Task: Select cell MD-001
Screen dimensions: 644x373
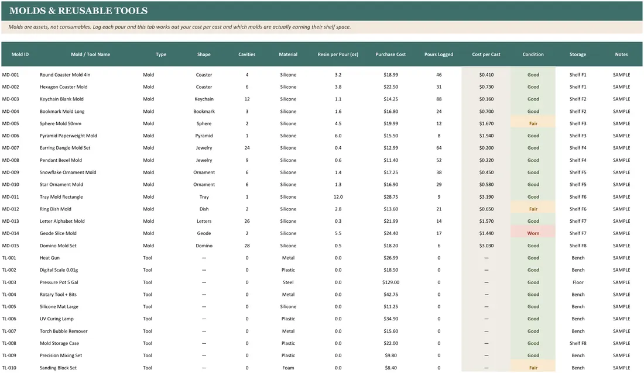Action: point(11,75)
